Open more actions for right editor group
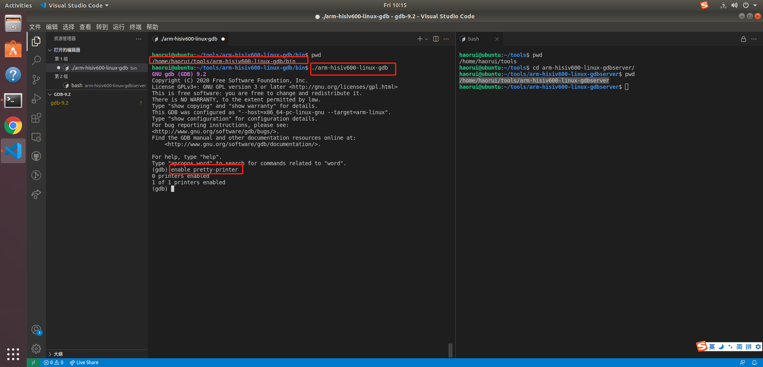 (x=754, y=39)
